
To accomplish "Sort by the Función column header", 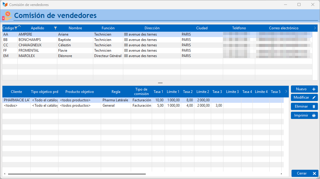I will coord(108,28).
